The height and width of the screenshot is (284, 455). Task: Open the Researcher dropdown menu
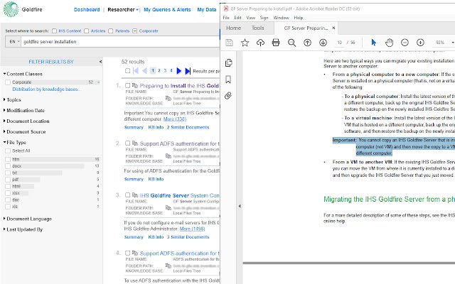(123, 9)
